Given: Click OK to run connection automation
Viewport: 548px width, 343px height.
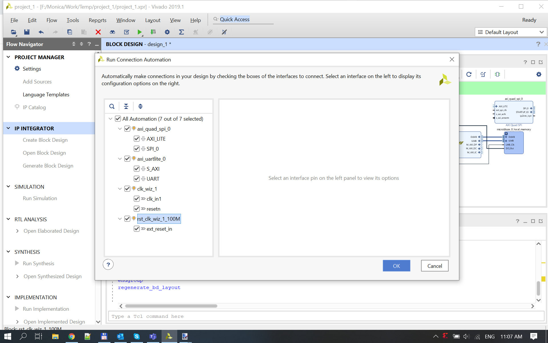Looking at the screenshot, I should pyautogui.click(x=396, y=266).
